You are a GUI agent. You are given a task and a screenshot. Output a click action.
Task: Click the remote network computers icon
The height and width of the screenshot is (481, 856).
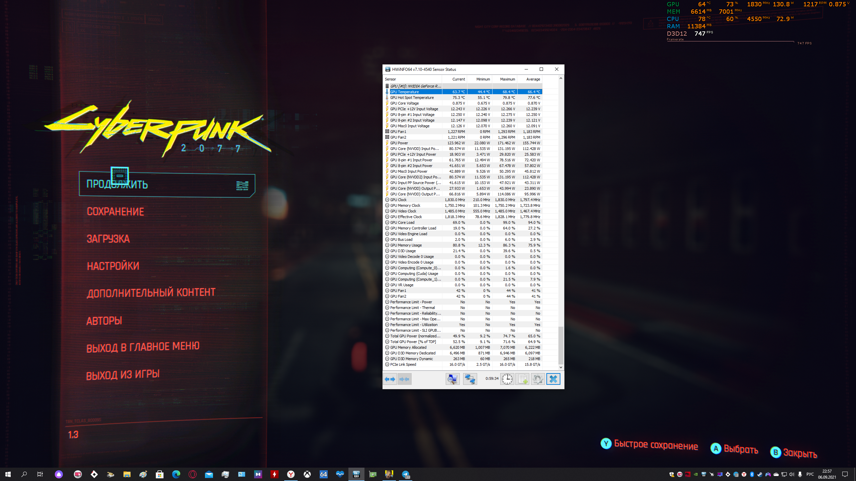[x=470, y=379]
